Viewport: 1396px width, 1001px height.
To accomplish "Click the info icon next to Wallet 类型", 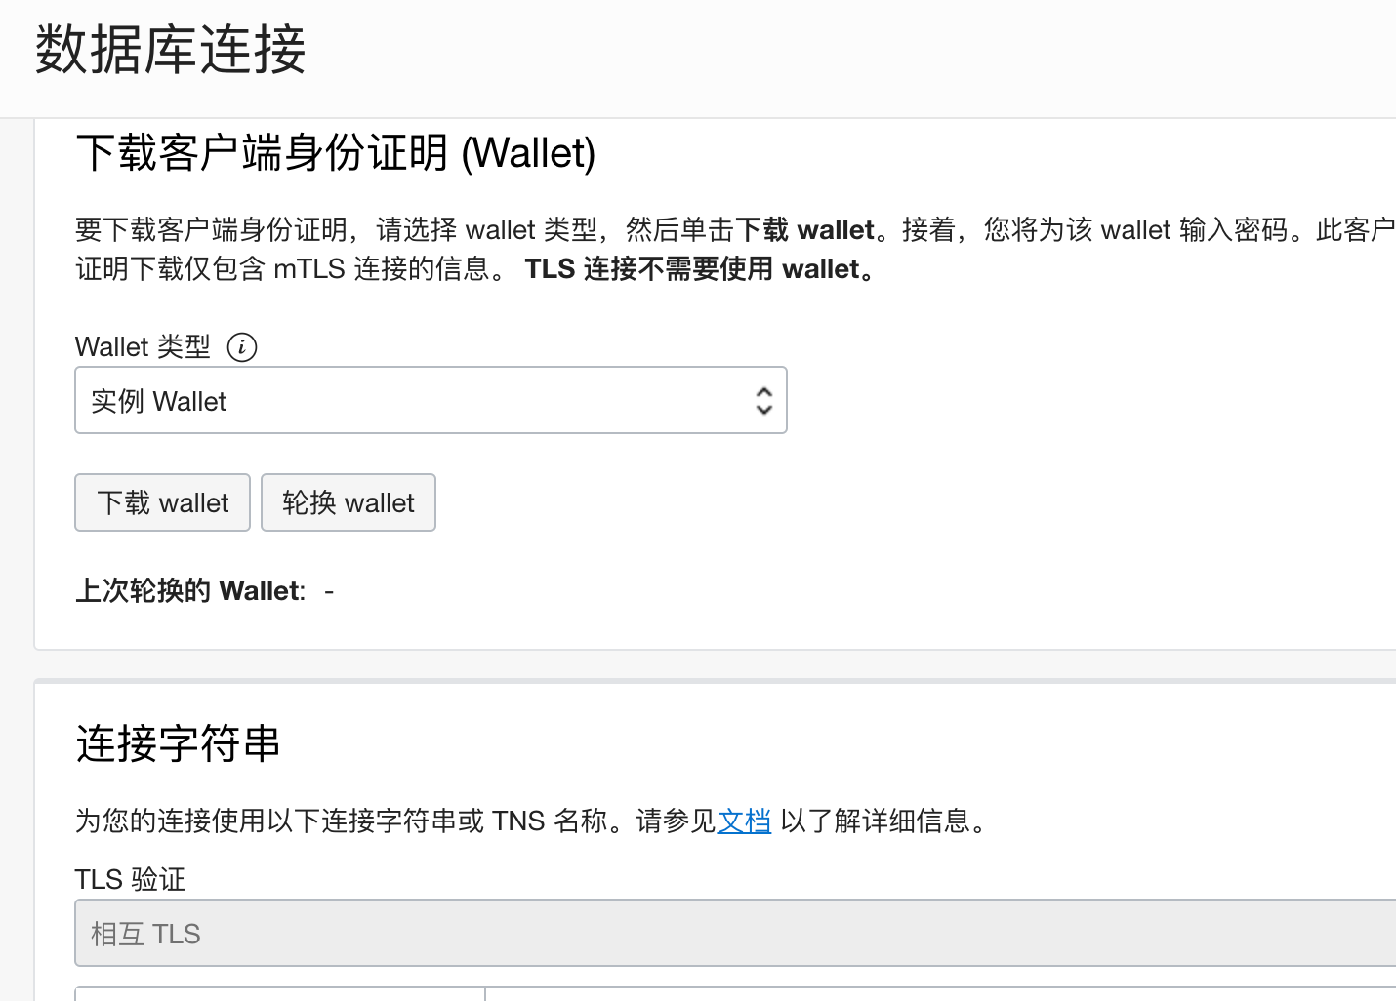I will pyautogui.click(x=241, y=347).
